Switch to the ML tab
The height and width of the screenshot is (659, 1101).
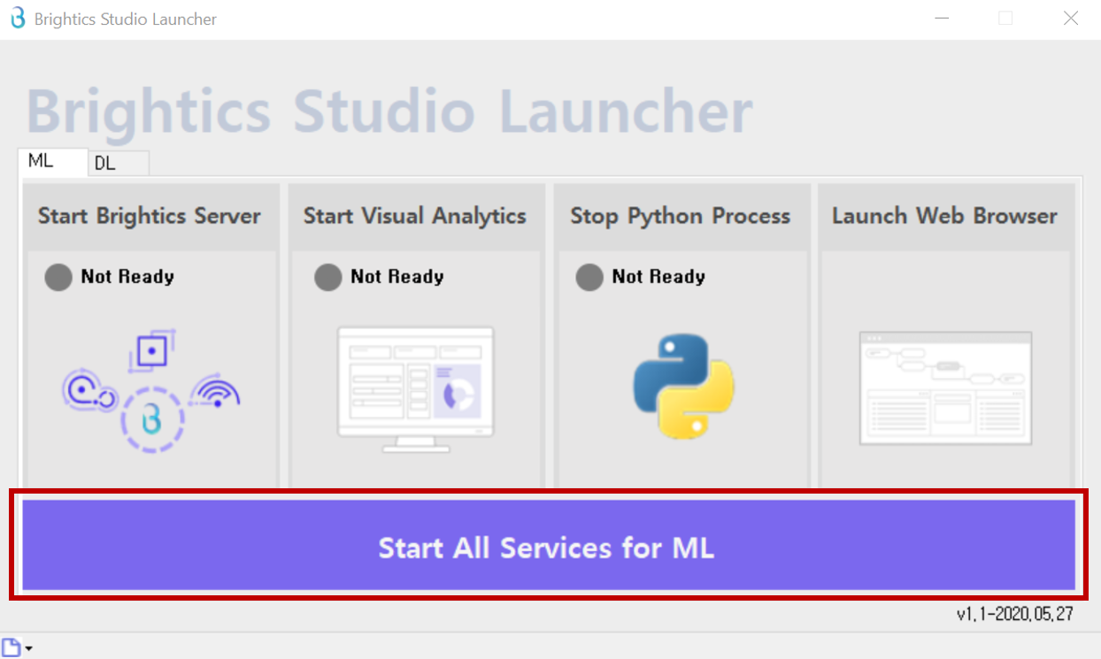(x=52, y=161)
